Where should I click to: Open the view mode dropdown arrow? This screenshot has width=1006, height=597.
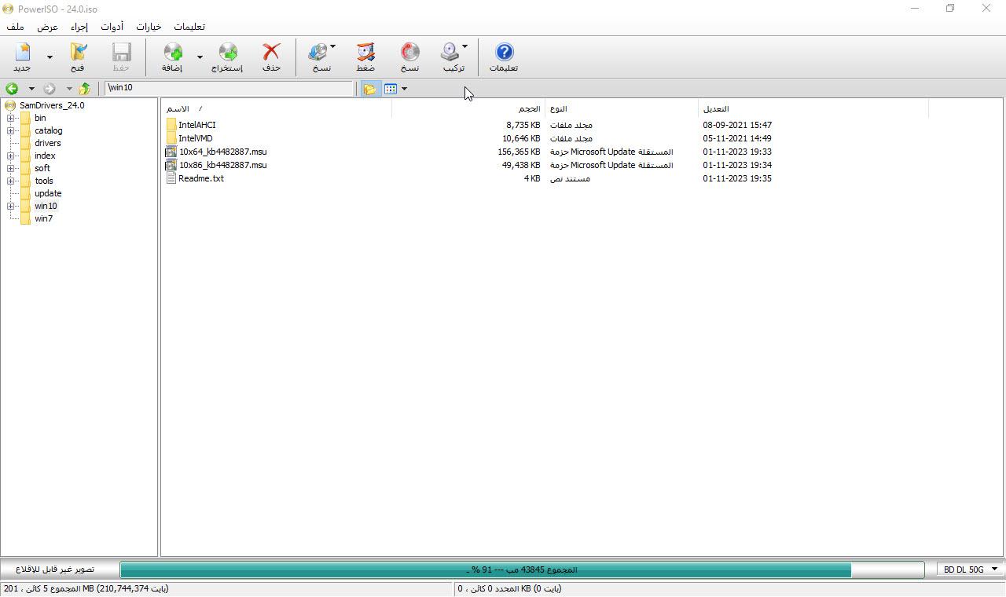pos(404,89)
